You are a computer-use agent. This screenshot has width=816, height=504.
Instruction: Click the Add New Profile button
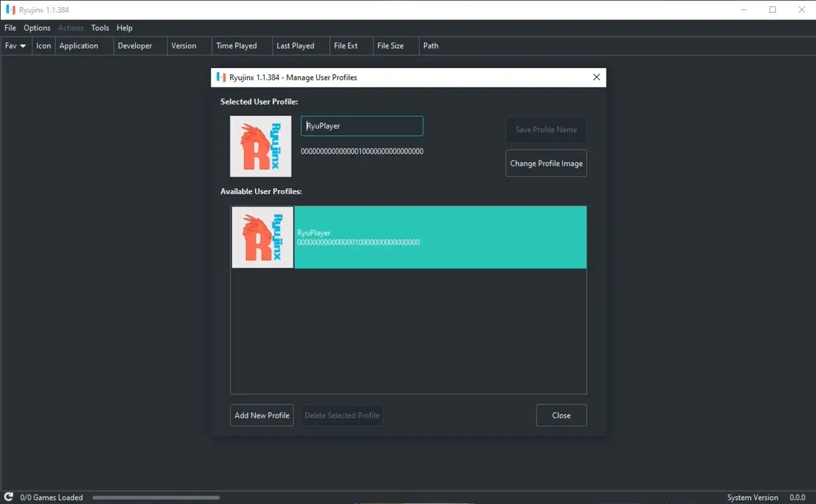tap(261, 415)
